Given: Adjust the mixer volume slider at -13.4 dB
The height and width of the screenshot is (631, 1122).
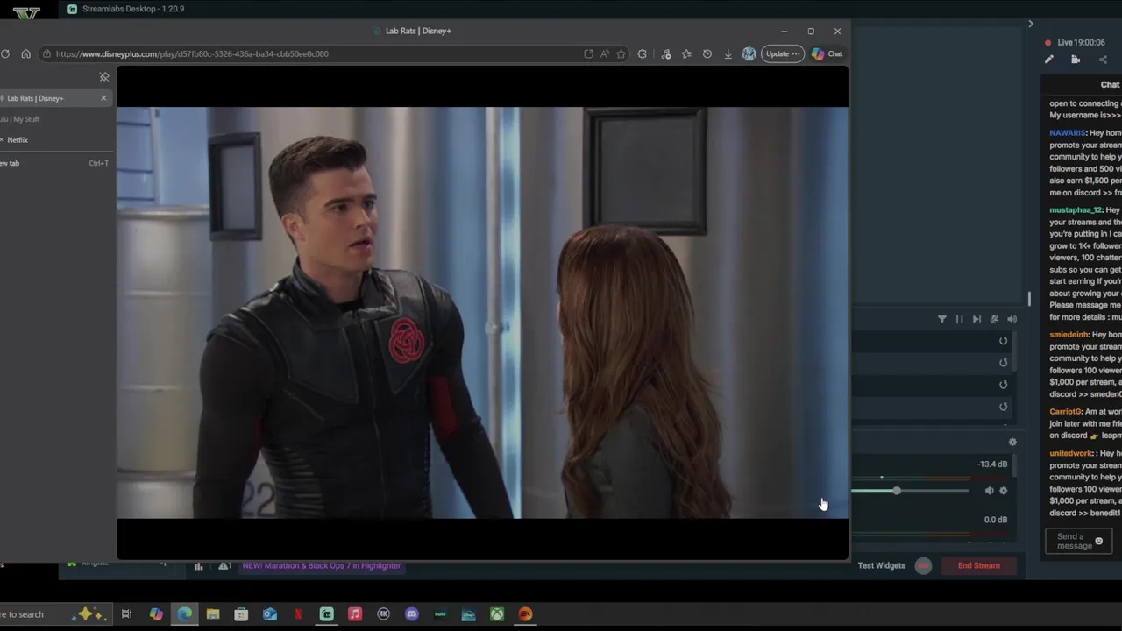Looking at the screenshot, I should [897, 491].
